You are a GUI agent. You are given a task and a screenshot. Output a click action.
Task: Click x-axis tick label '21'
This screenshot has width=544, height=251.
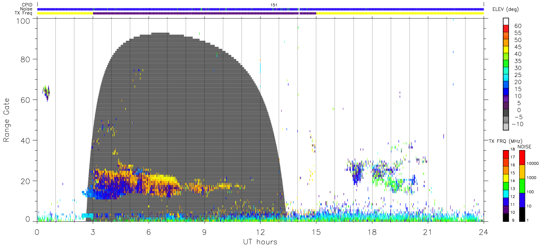coord(428,232)
